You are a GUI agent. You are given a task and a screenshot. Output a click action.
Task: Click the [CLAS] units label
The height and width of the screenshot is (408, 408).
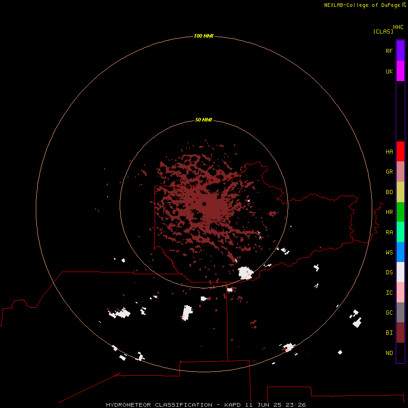pyautogui.click(x=383, y=31)
